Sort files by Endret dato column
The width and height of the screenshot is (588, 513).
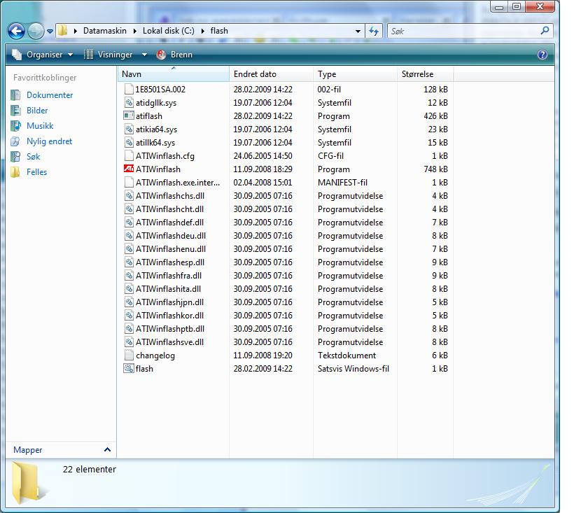click(271, 74)
